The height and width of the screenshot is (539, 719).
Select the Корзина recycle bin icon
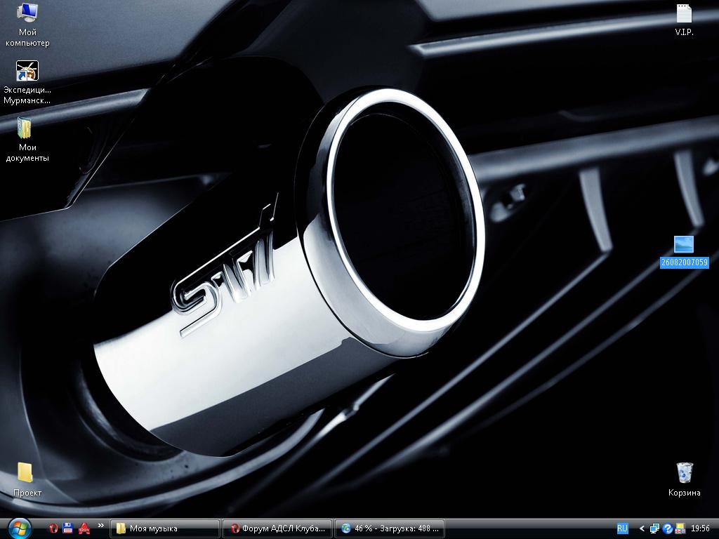[684, 472]
